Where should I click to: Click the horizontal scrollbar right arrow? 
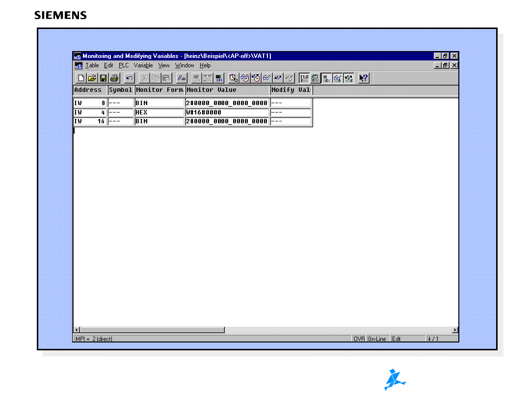(455, 330)
